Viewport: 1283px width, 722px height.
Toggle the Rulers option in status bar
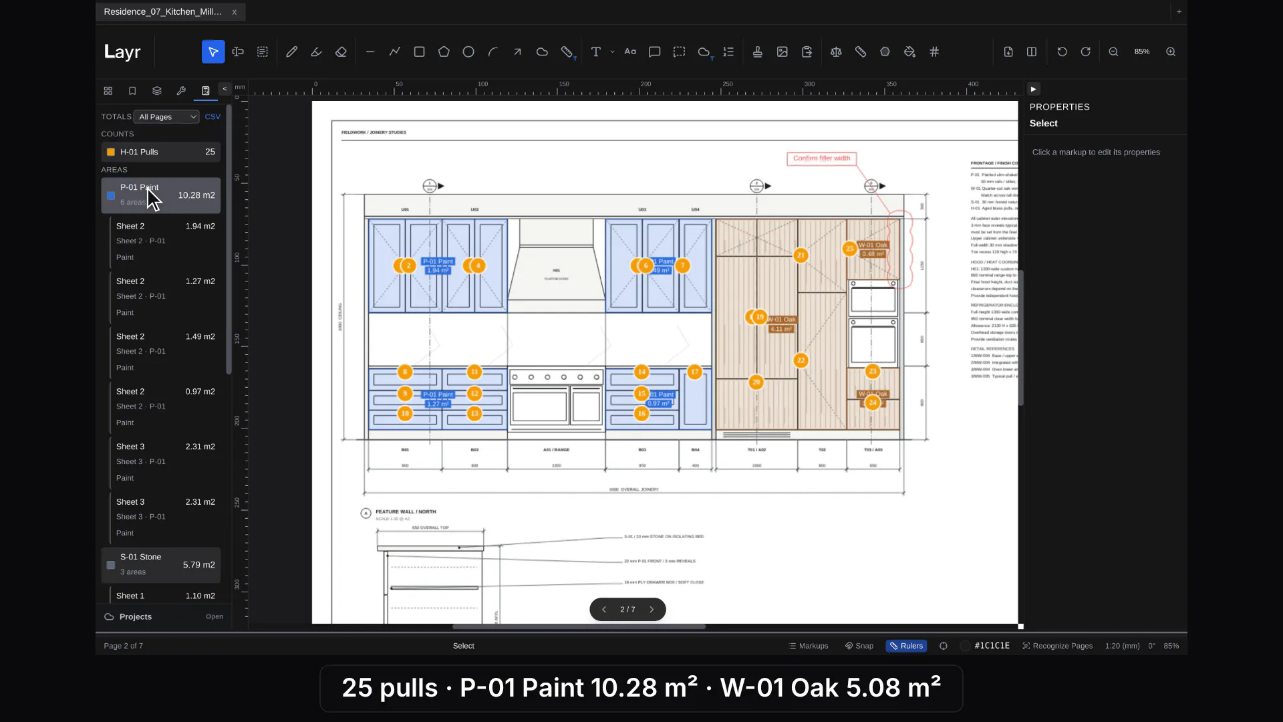[x=906, y=646]
